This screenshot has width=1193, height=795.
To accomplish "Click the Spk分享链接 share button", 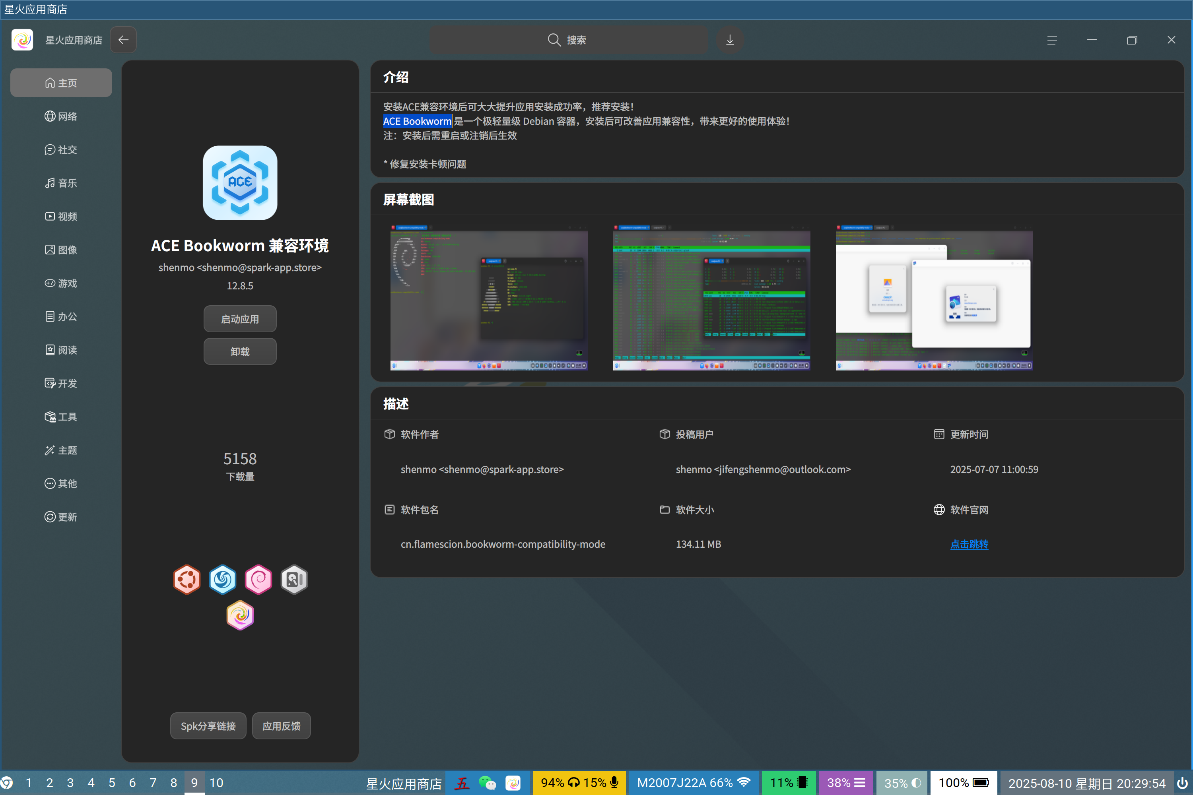I will click(x=208, y=725).
